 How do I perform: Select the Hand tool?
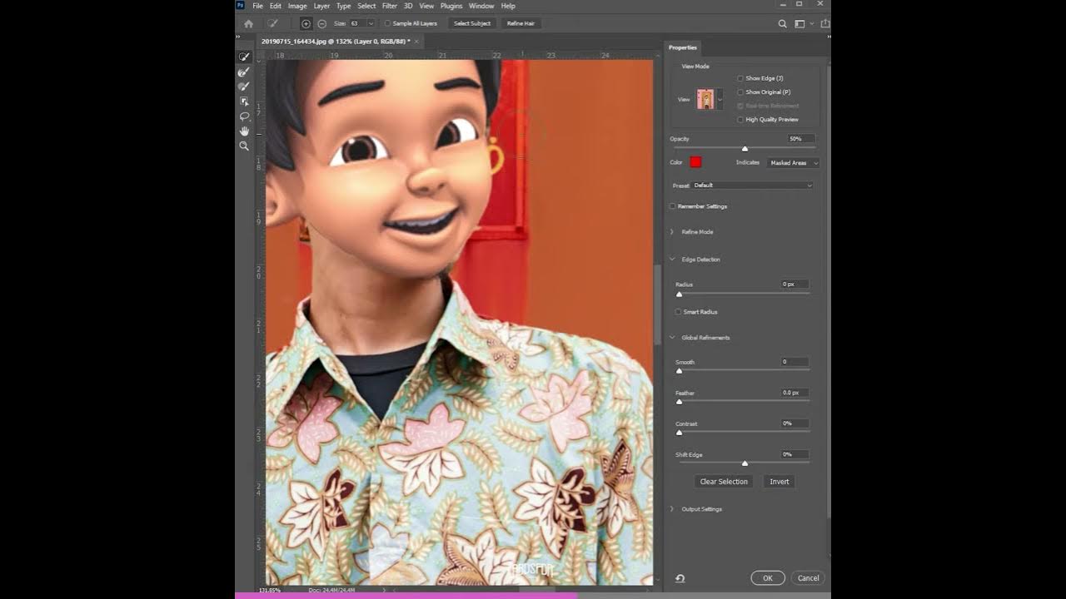244,131
